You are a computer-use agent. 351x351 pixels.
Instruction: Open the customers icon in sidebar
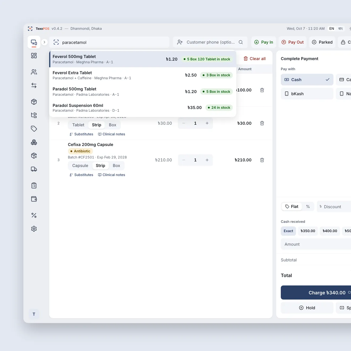click(34, 72)
